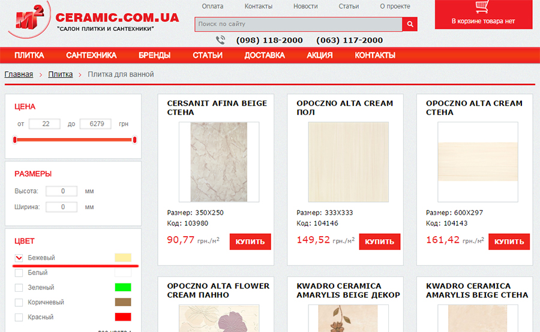Click price 90,77 грн./м²
The image size is (540, 332).
click(193, 240)
